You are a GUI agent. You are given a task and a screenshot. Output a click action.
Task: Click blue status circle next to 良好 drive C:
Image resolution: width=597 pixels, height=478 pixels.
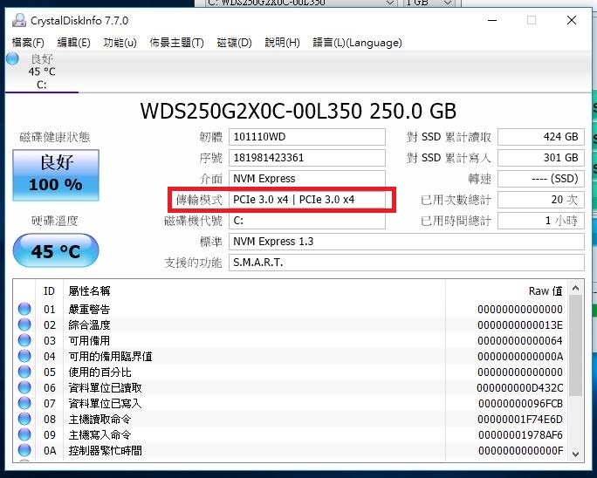pos(12,58)
